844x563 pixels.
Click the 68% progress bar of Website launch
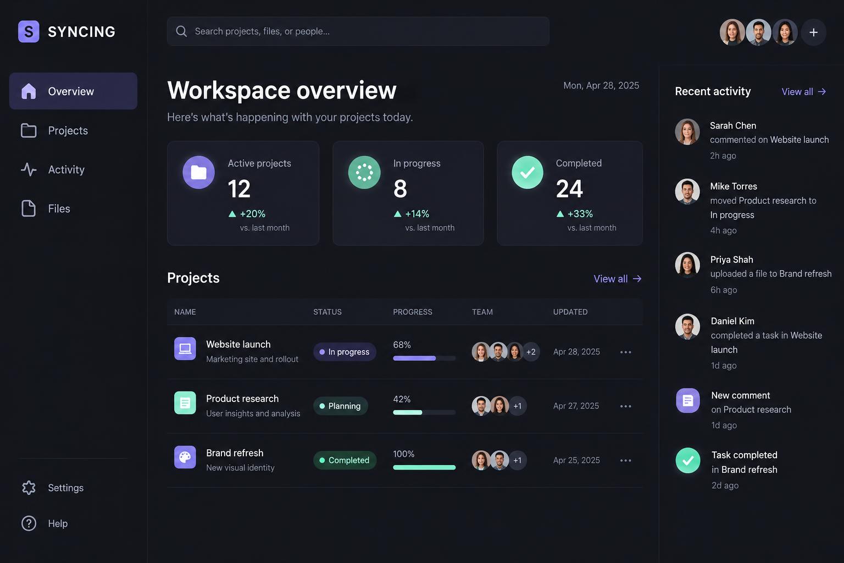click(x=424, y=358)
